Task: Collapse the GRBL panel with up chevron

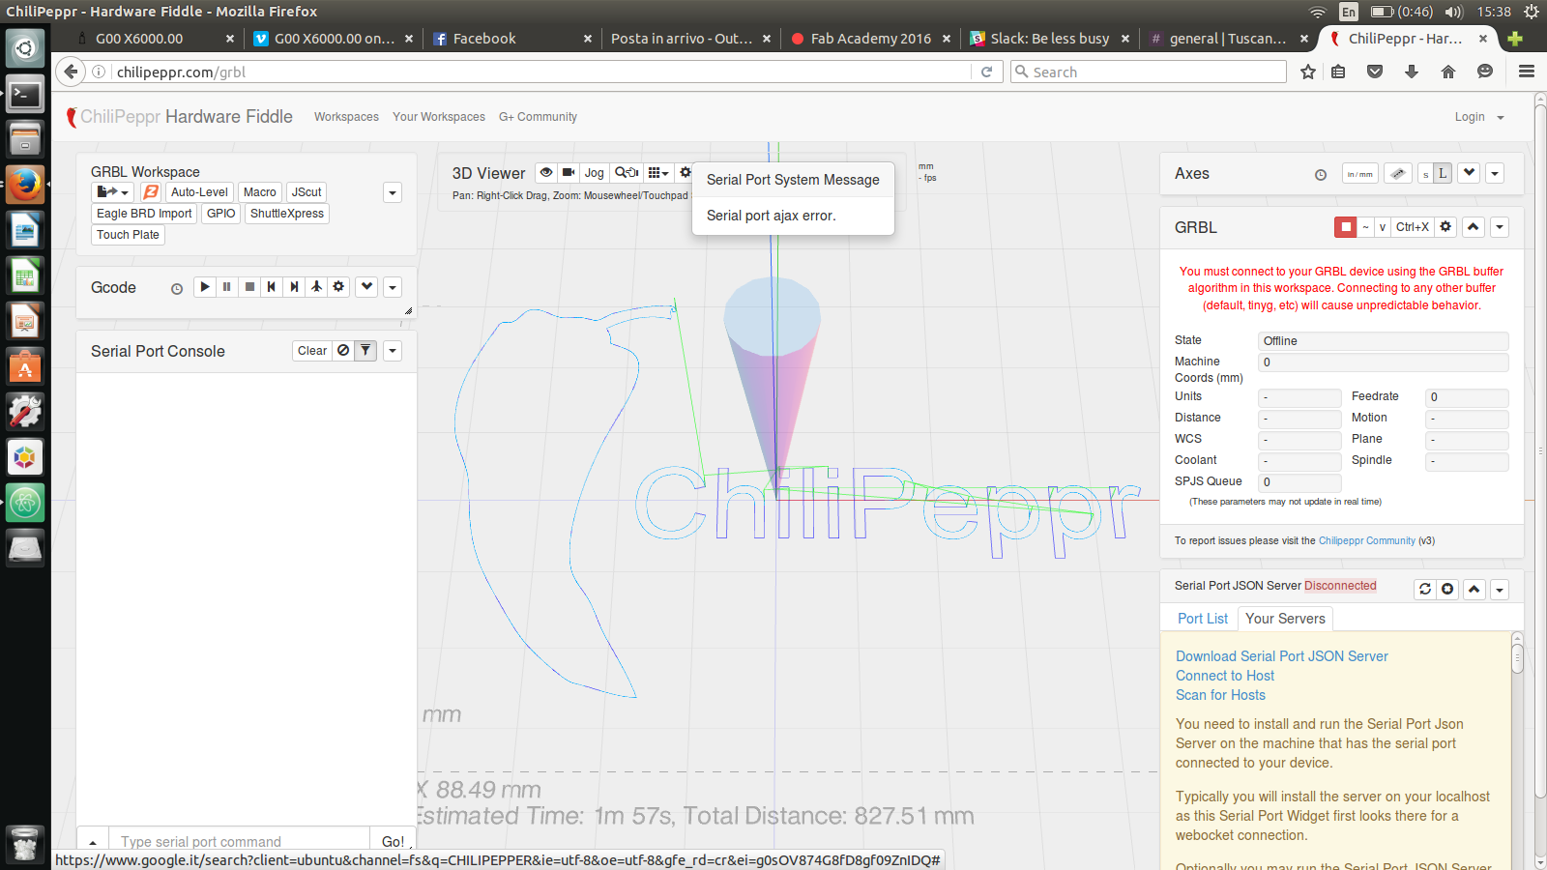Action: 1474,227
